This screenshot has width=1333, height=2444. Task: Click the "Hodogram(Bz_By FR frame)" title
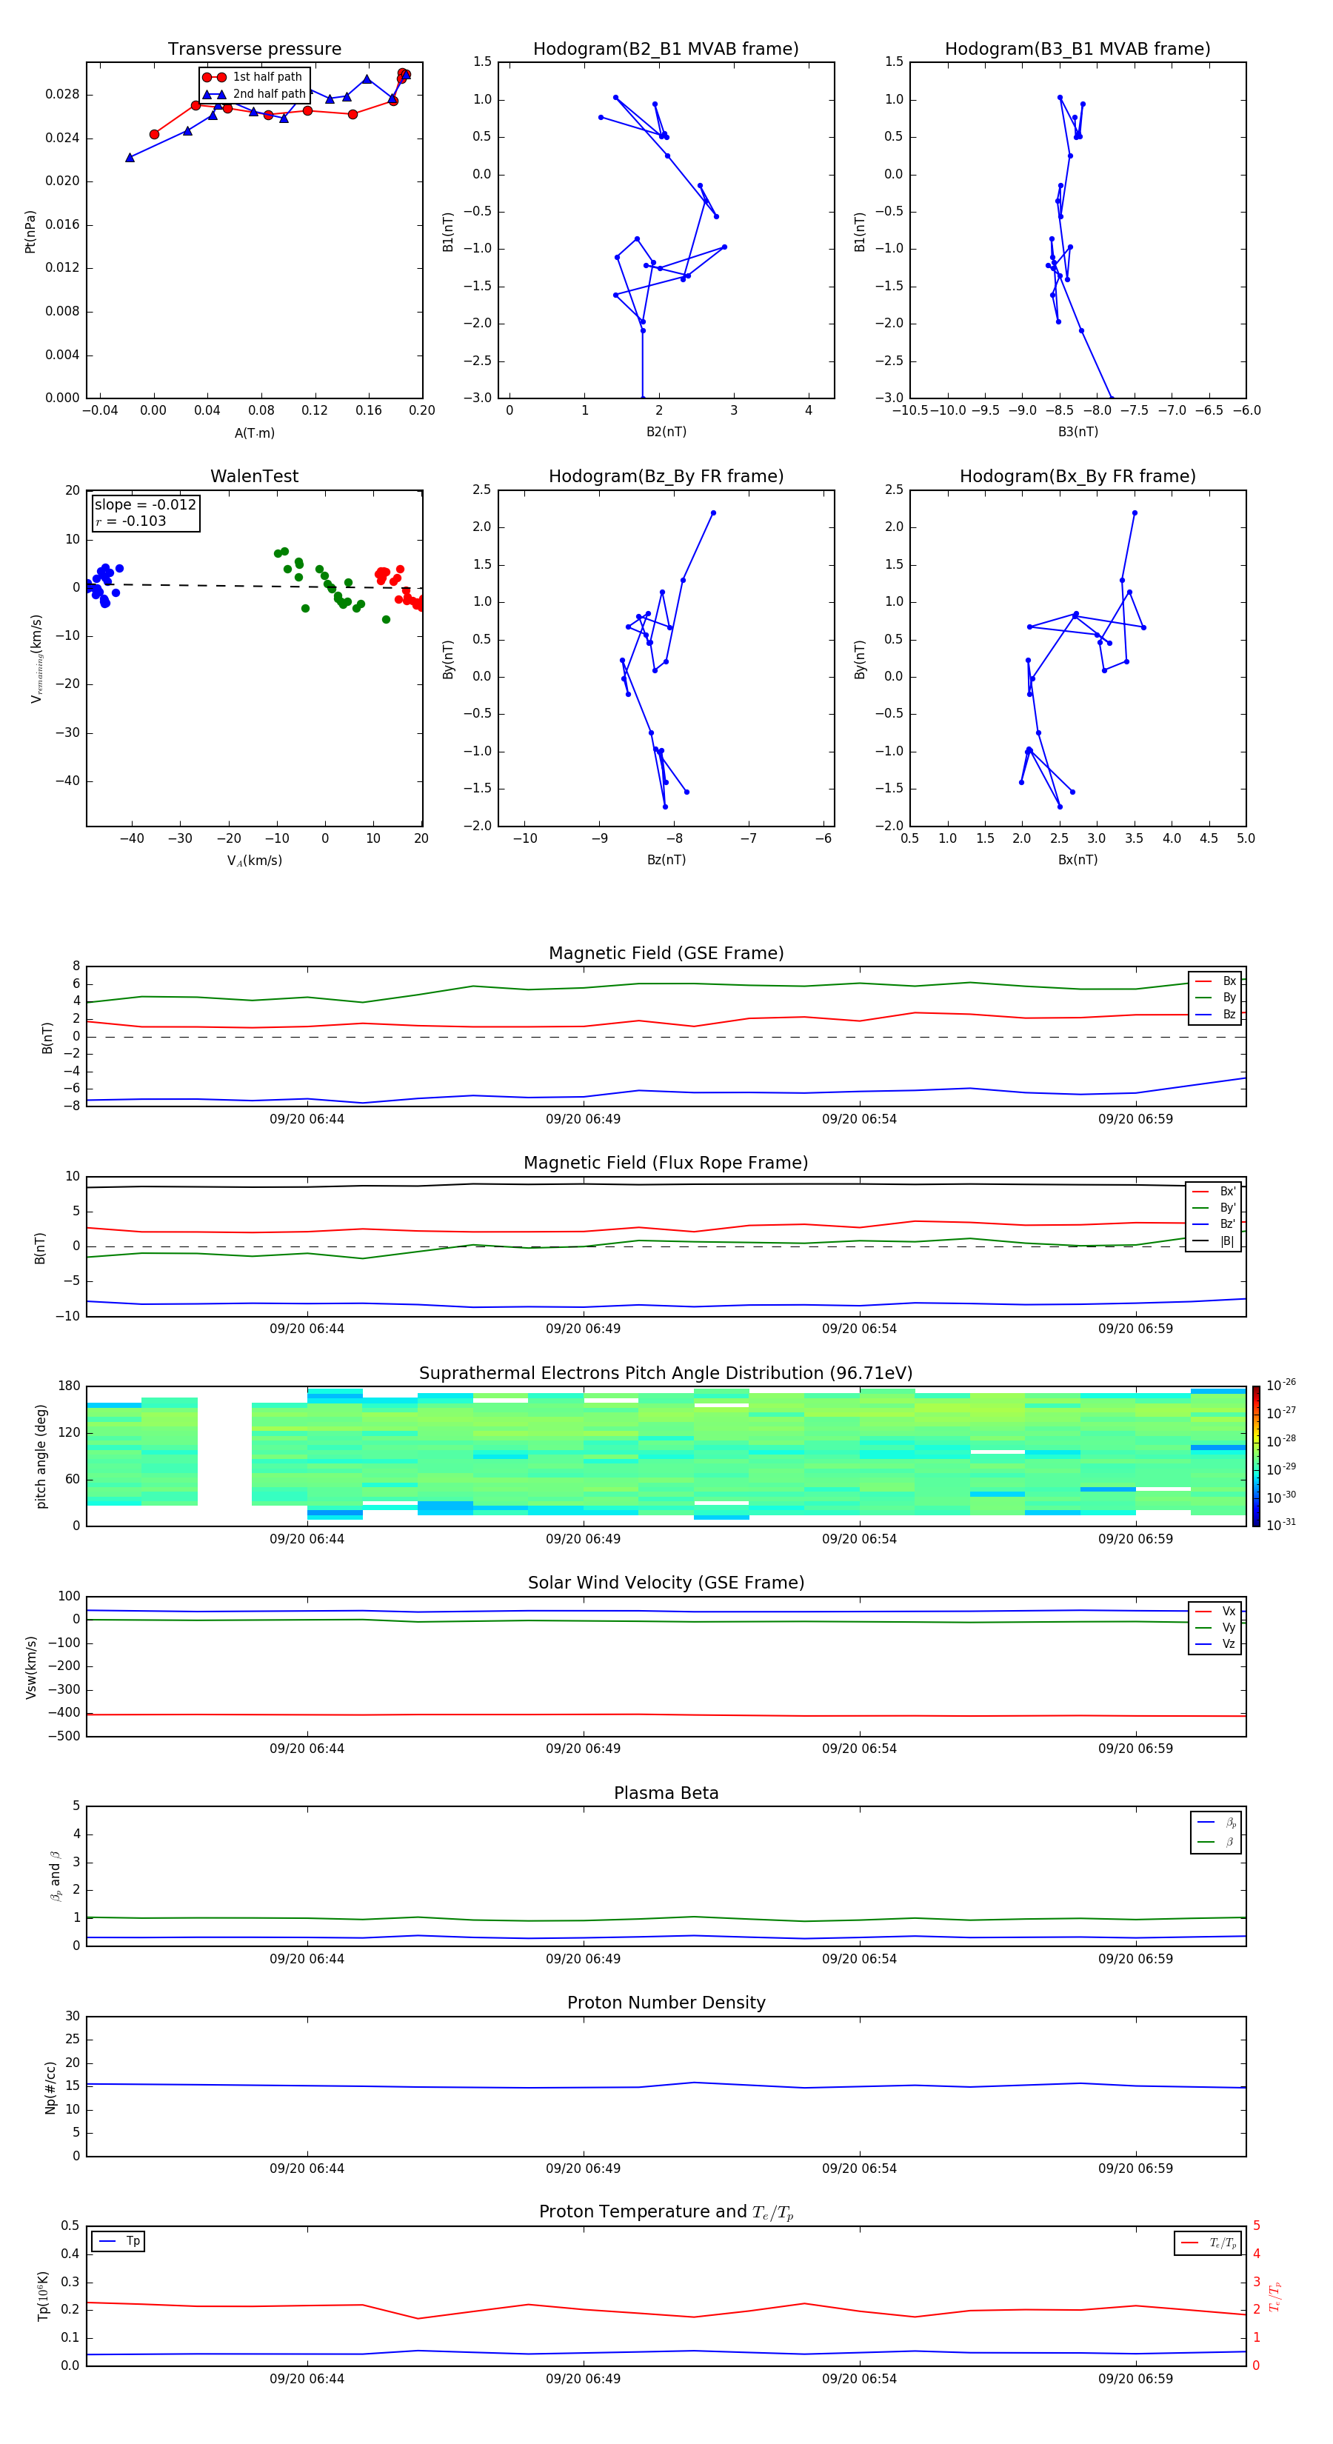point(666,476)
